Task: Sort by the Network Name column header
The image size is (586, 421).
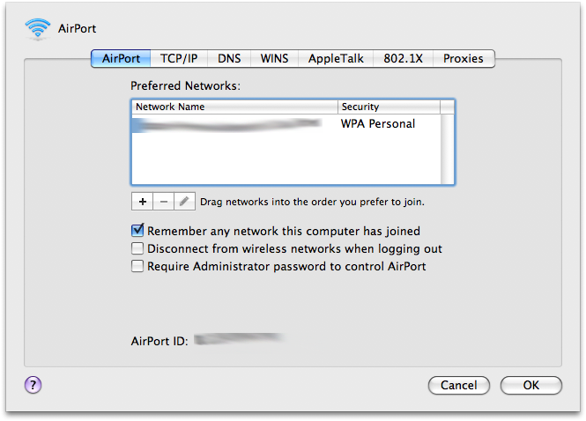Action: click(x=234, y=107)
